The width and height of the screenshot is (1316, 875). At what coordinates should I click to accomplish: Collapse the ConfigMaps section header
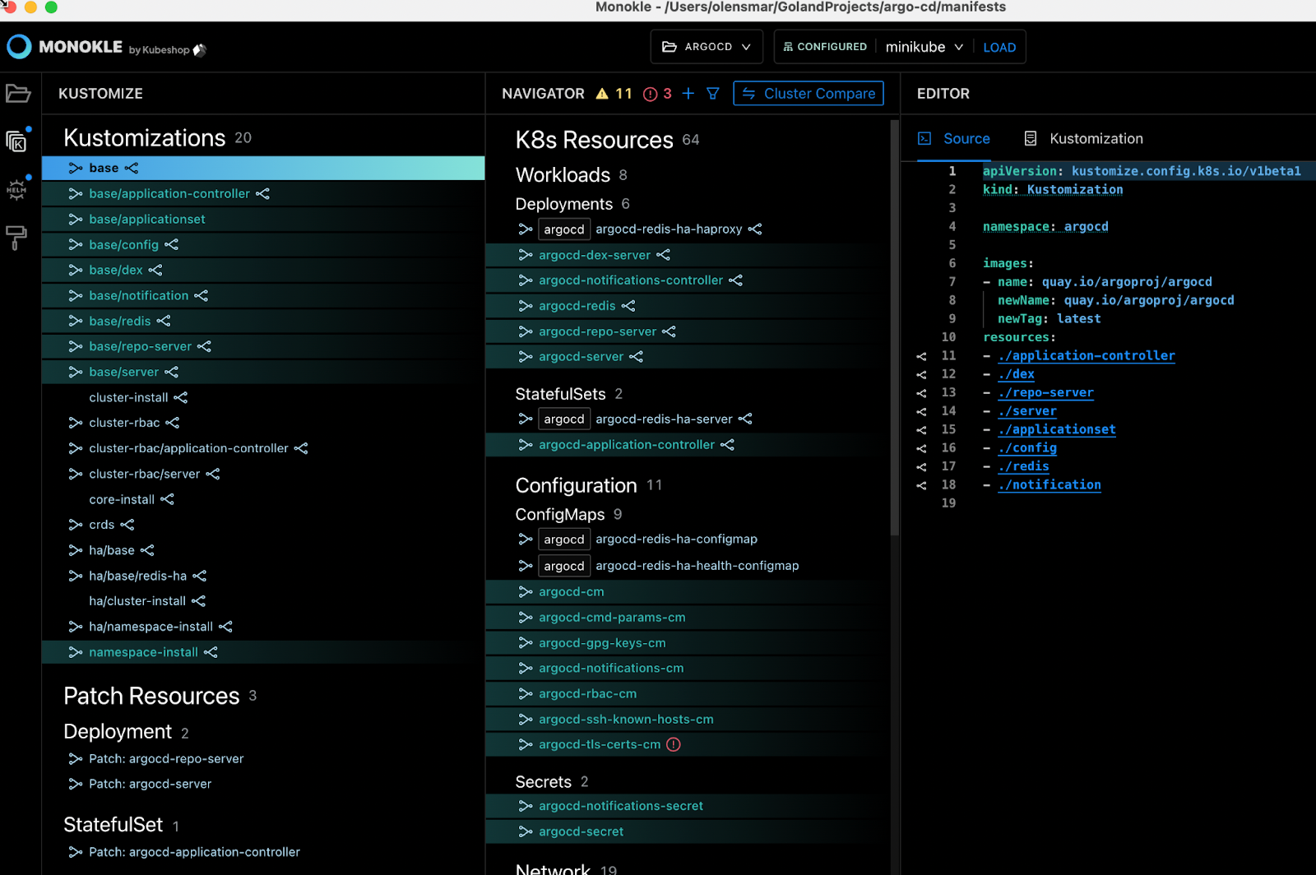pyautogui.click(x=559, y=514)
